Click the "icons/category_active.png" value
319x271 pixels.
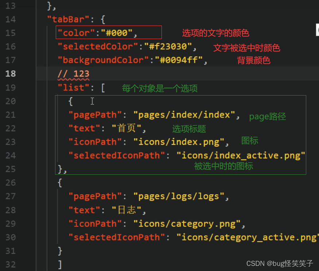(x=248, y=237)
